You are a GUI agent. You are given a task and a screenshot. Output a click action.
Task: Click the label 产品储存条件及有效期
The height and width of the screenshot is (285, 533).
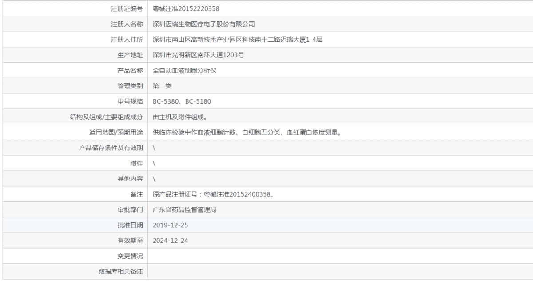click(111, 148)
